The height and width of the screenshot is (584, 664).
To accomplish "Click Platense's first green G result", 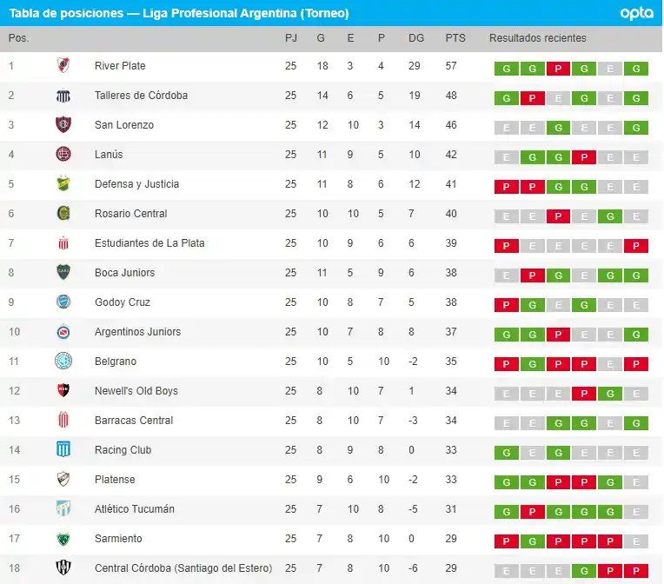I will tap(505, 483).
